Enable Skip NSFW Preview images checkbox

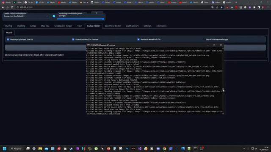click(x=204, y=39)
